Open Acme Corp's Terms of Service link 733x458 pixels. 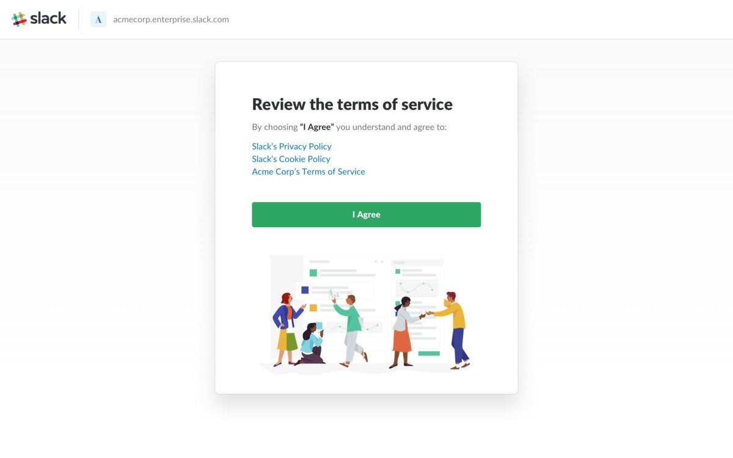(x=308, y=172)
